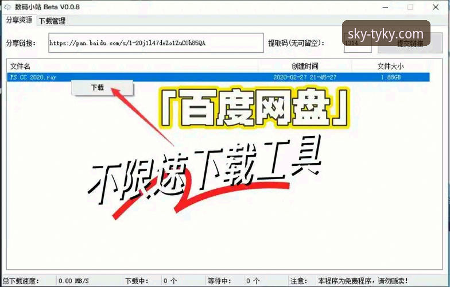Click the 分享链接 URL input field
The image size is (450, 287).
156,43
